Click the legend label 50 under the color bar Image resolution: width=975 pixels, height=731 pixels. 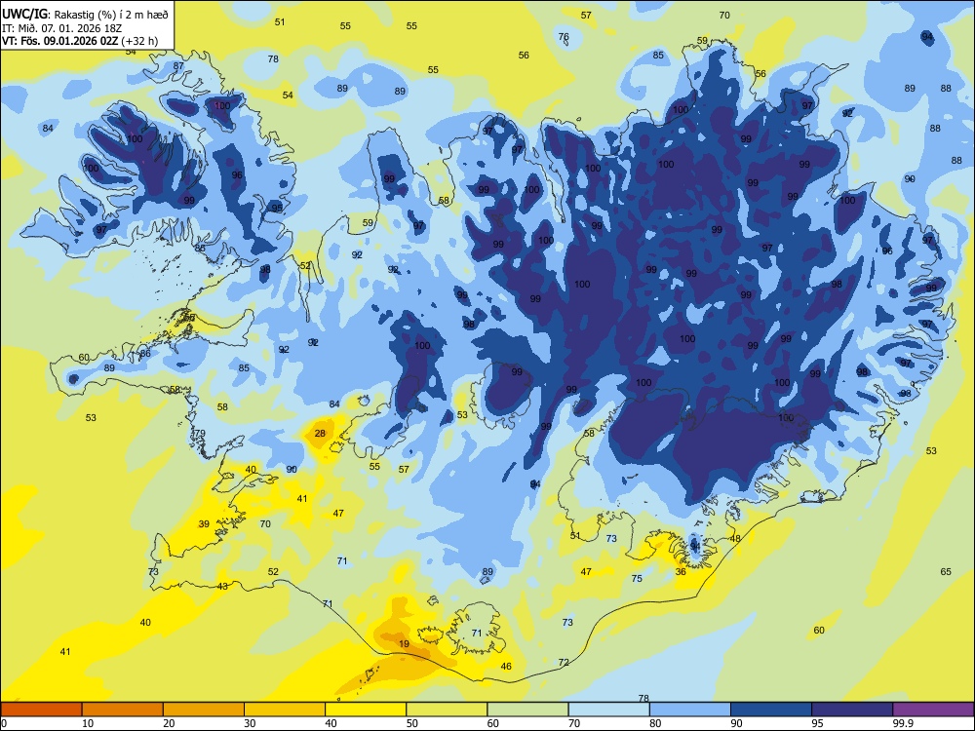411,723
